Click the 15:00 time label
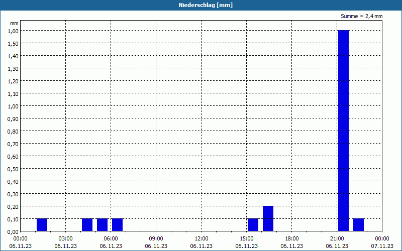402x251 pixels. point(246,239)
